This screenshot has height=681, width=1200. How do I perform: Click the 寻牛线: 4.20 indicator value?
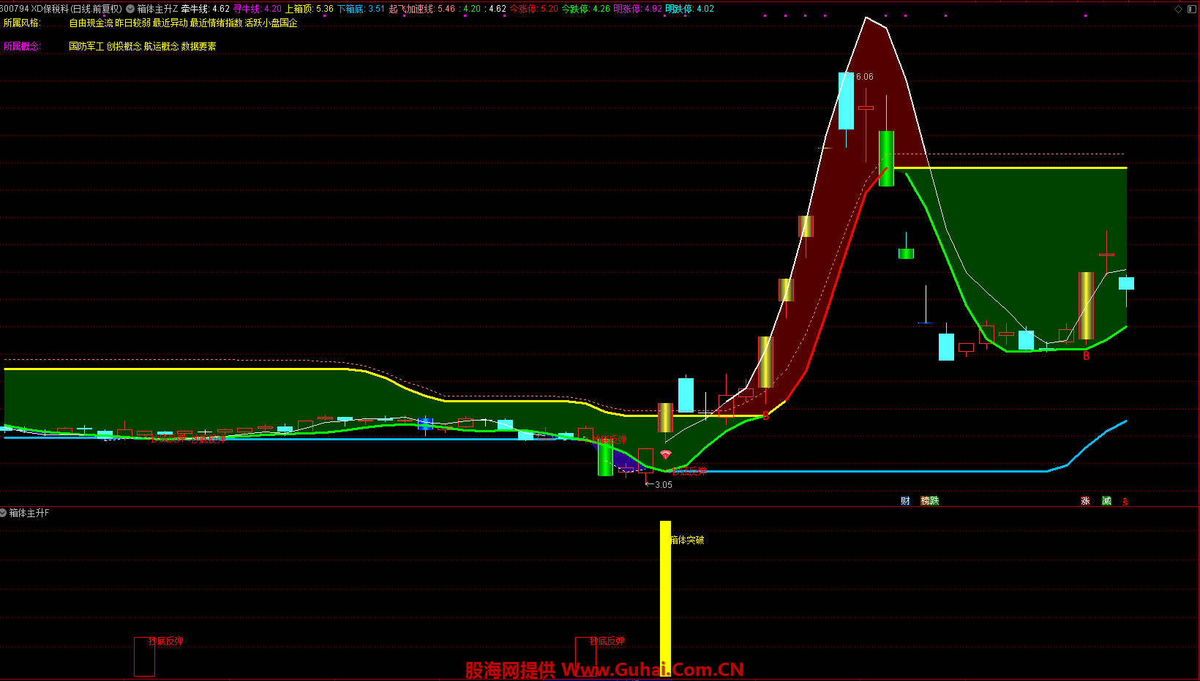coord(258,9)
